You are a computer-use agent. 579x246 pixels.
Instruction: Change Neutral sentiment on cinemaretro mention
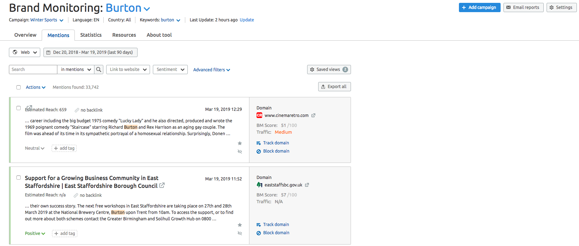click(35, 148)
